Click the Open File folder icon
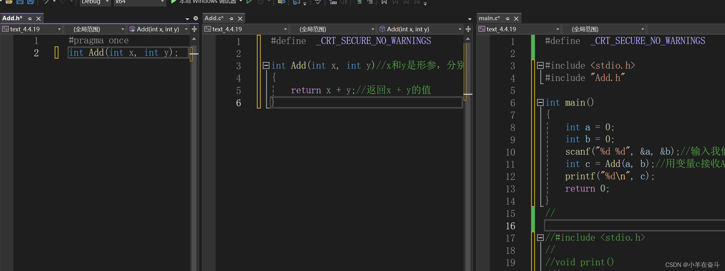 click(9, 2)
